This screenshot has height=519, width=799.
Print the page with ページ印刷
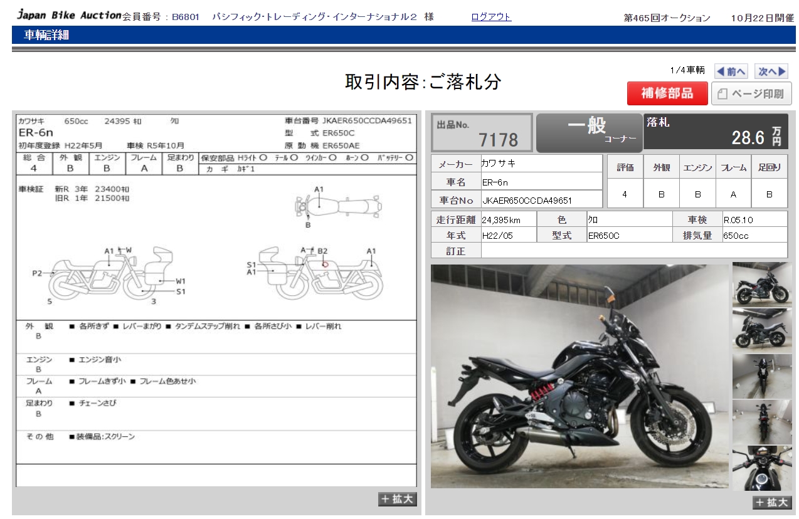[x=751, y=94]
